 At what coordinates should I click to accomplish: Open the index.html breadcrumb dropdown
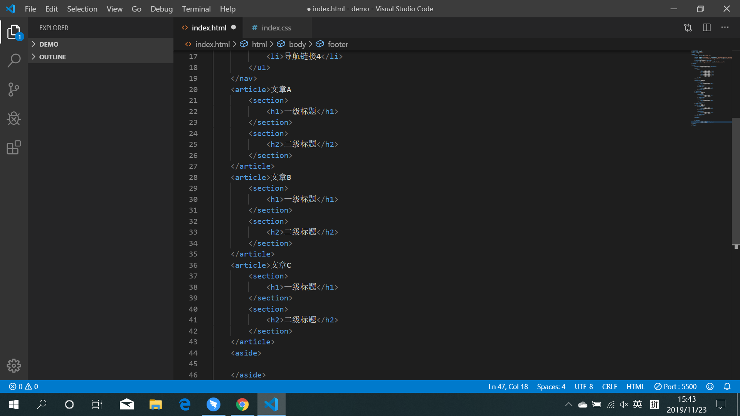point(207,44)
